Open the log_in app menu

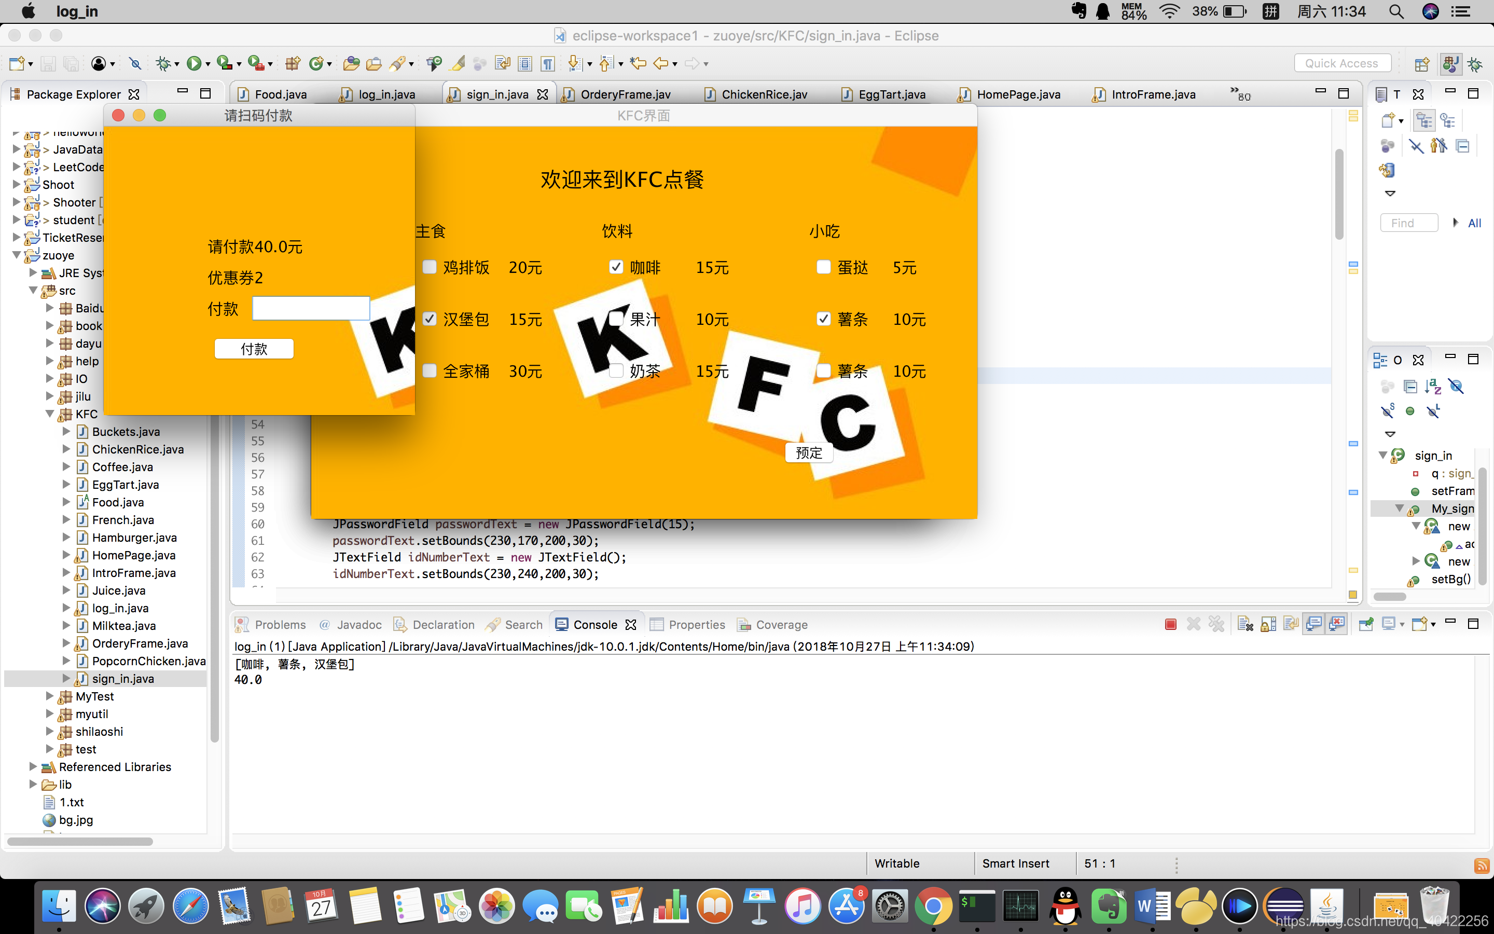point(77,11)
